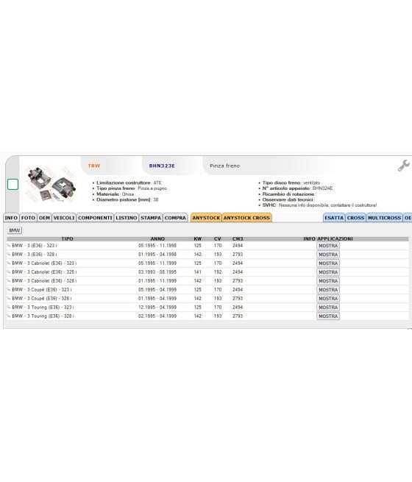
Task: Click MOSTRA for 3 Cabriolet 325 i
Action: (328, 272)
